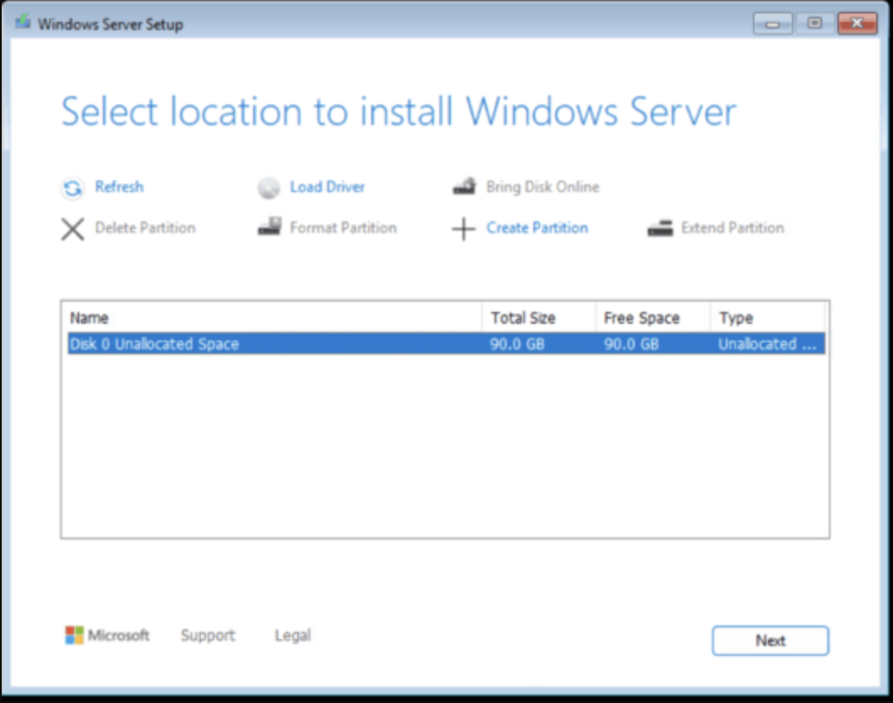This screenshot has width=893, height=703.
Task: Click the Load Driver disc icon
Action: click(268, 188)
